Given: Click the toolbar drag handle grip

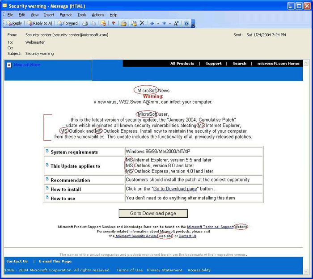Looking at the screenshot, I should pos(4,23).
